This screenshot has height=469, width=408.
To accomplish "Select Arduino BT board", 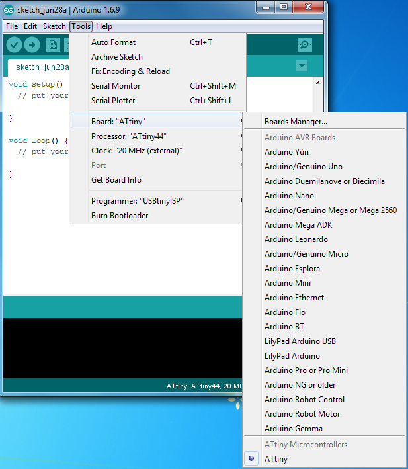I will pos(324,327).
